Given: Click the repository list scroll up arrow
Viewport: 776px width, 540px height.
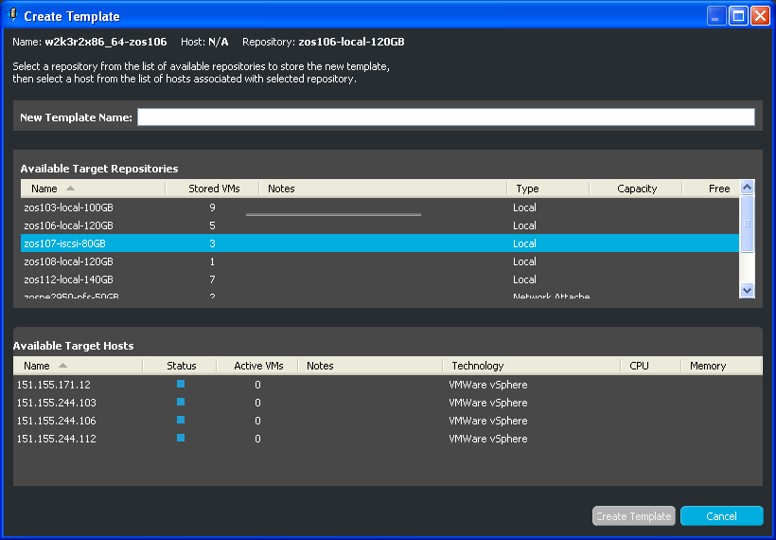Looking at the screenshot, I should (x=747, y=187).
